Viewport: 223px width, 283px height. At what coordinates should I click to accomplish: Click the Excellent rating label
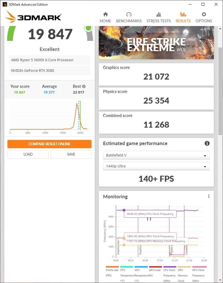[x=50, y=49]
